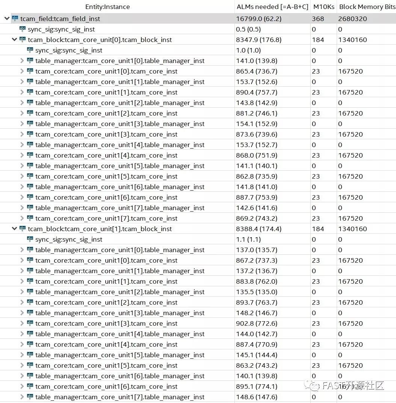Click the M10Ks column header
This screenshot has width=396, height=403.
pyautogui.click(x=323, y=7)
